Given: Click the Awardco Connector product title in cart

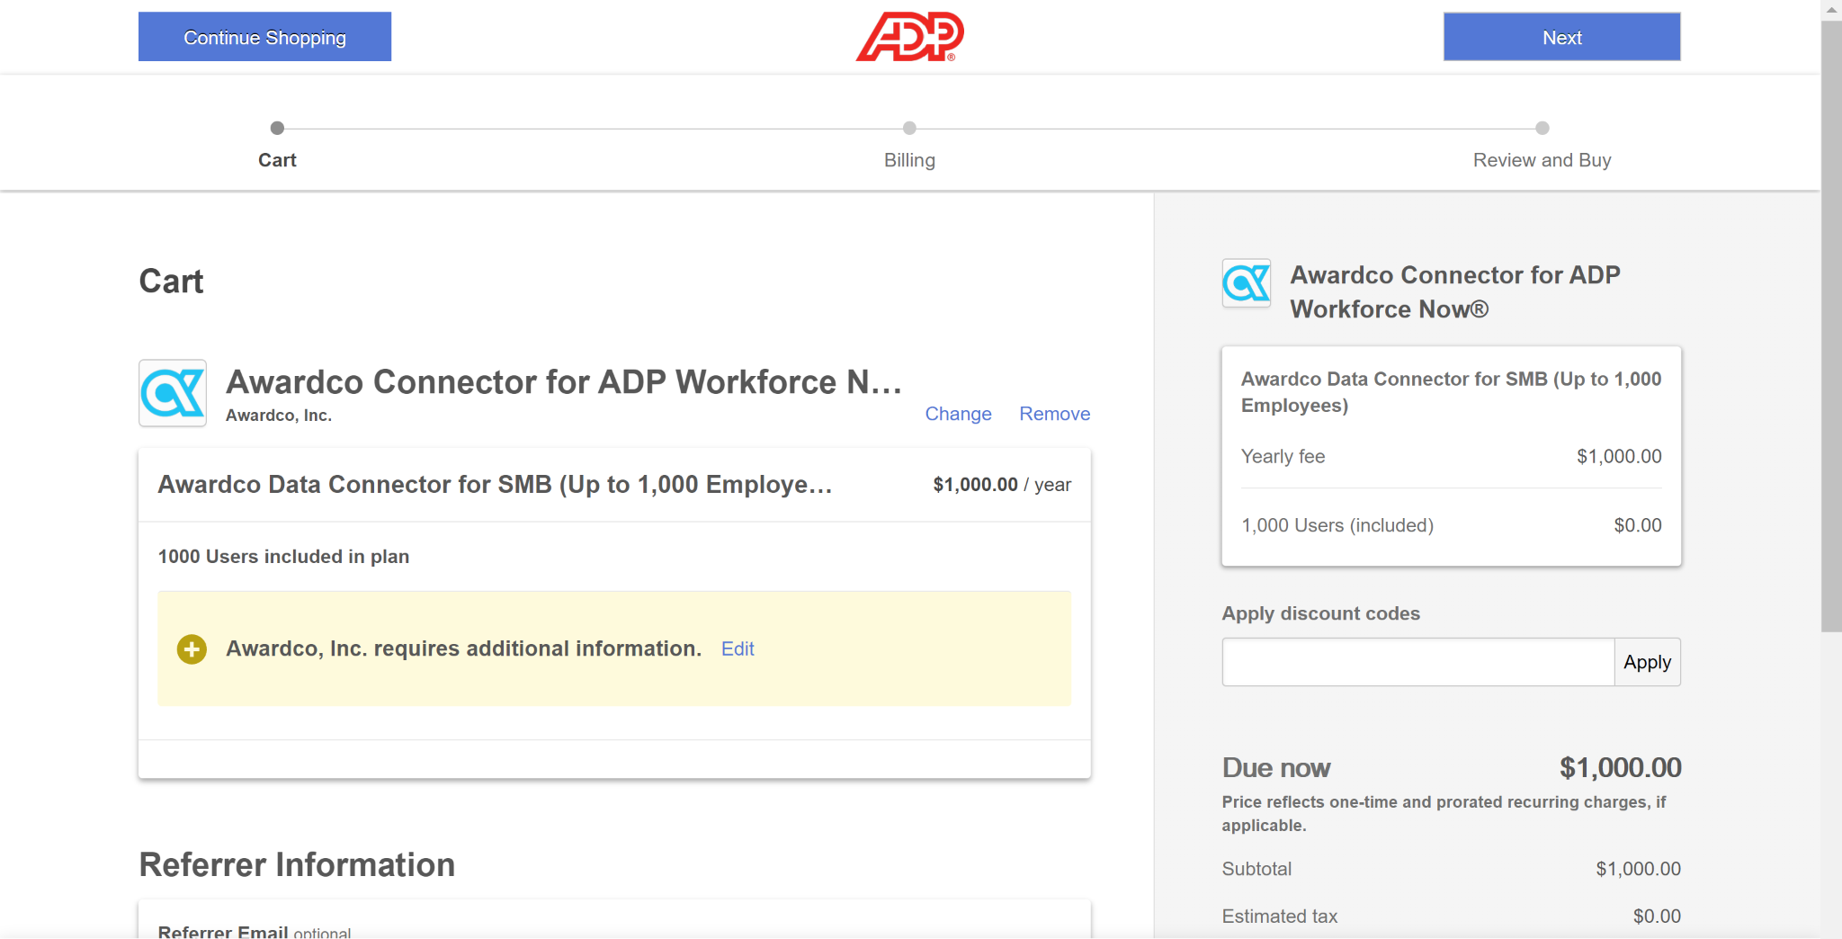Looking at the screenshot, I should 563,382.
